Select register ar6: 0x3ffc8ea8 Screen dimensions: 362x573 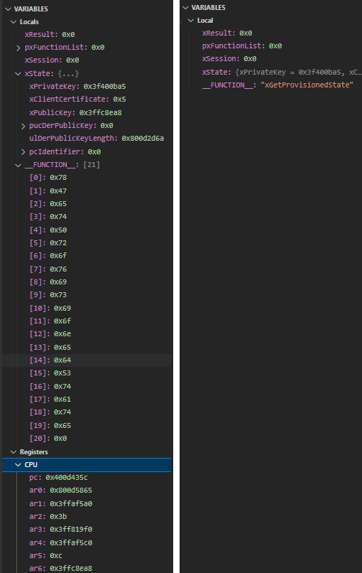[60, 568]
